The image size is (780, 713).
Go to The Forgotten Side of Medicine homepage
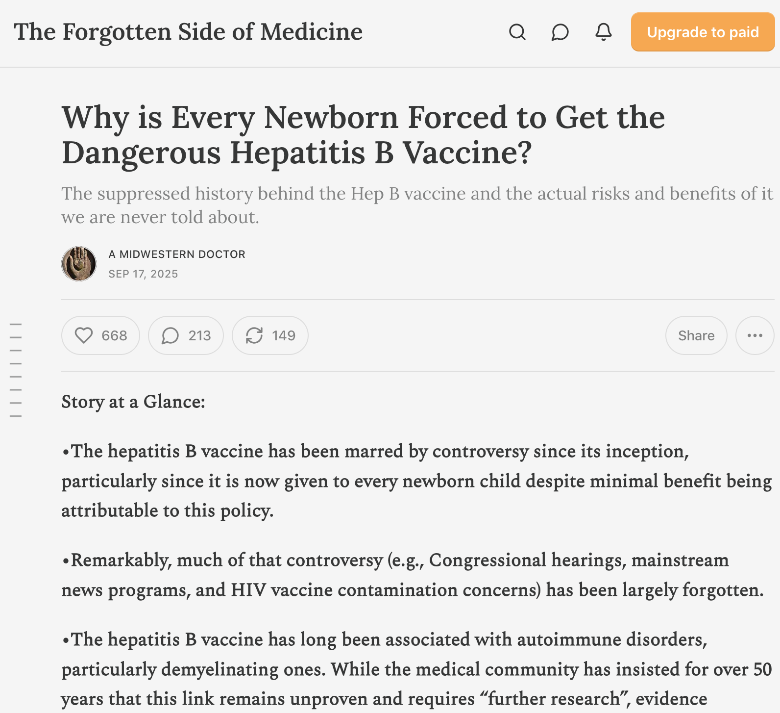(x=188, y=32)
